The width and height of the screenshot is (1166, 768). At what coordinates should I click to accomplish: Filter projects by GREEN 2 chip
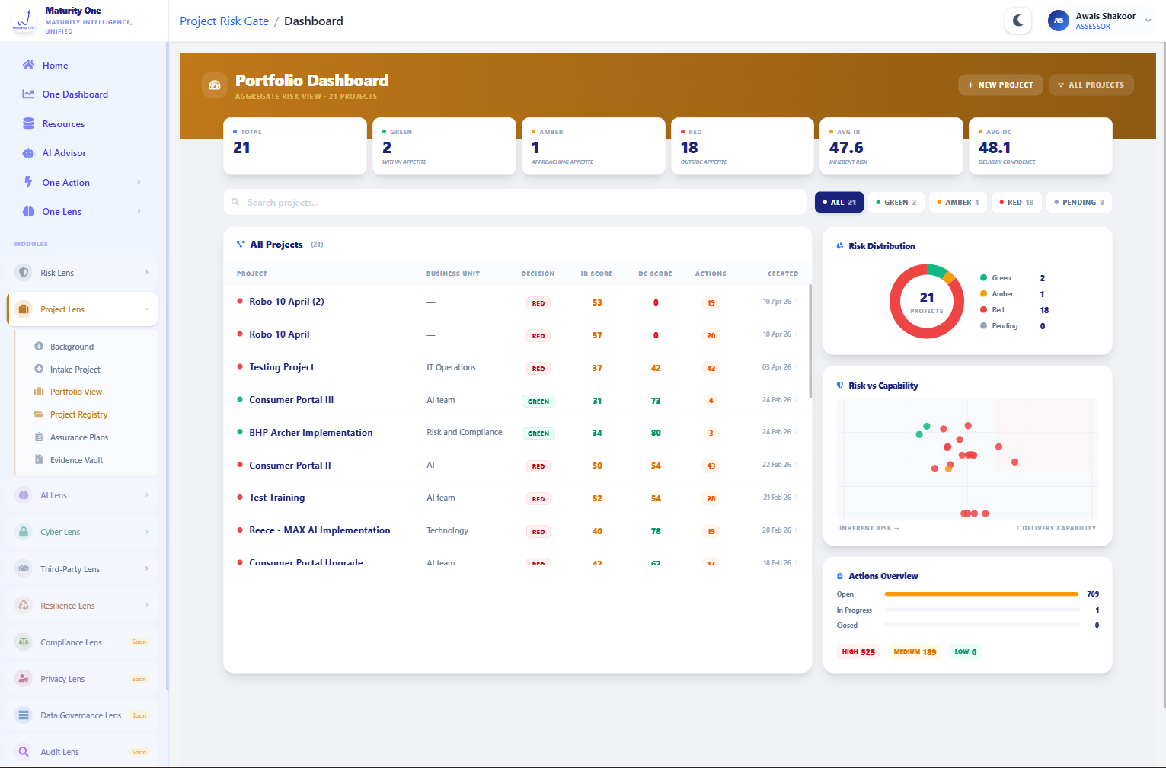[896, 202]
